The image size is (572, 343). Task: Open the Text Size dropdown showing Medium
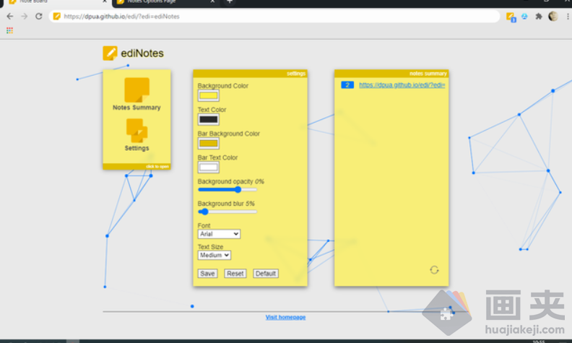coord(214,255)
